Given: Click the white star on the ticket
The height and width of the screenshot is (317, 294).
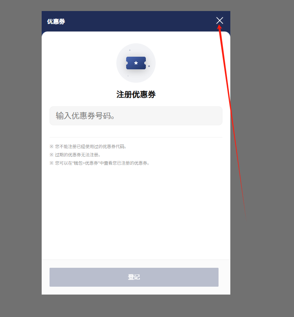Looking at the screenshot, I should coord(136,63).
